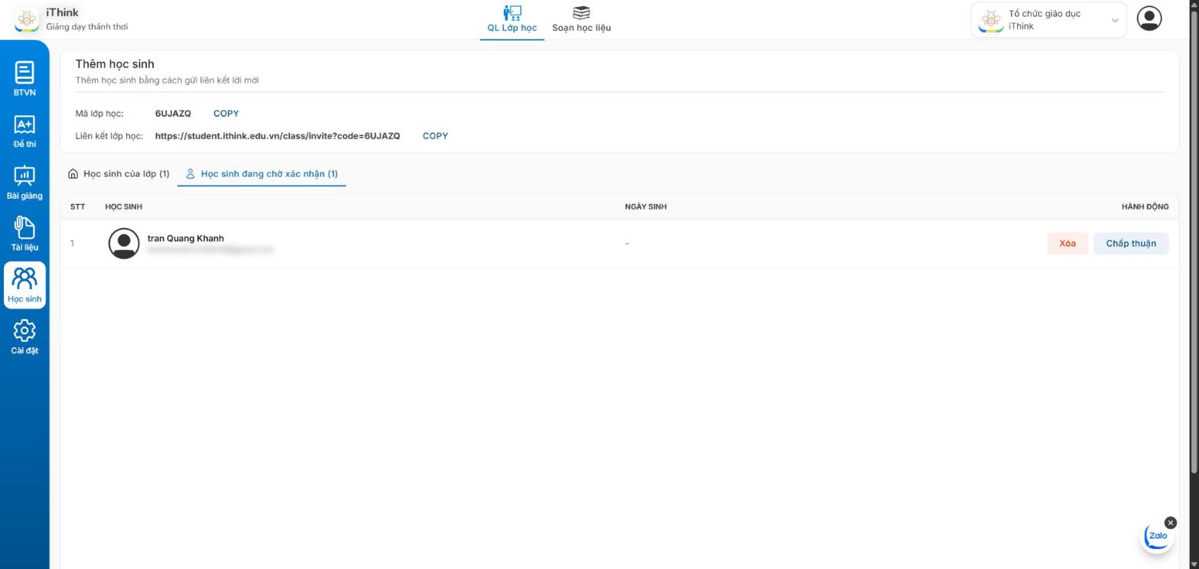1199x569 pixels.
Task: Click the HỌC SINH column header
Action: coord(123,206)
